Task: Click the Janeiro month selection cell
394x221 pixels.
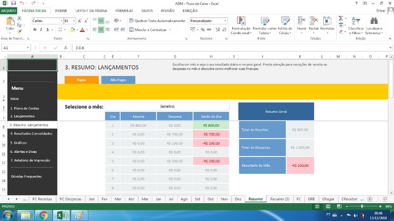Action: click(167, 106)
